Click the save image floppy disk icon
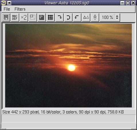This screenshot has height=130, width=137. (x=6, y=17)
